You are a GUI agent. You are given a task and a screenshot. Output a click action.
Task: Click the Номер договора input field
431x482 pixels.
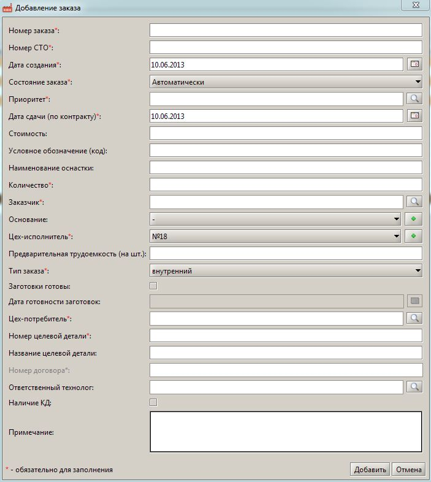(x=286, y=370)
